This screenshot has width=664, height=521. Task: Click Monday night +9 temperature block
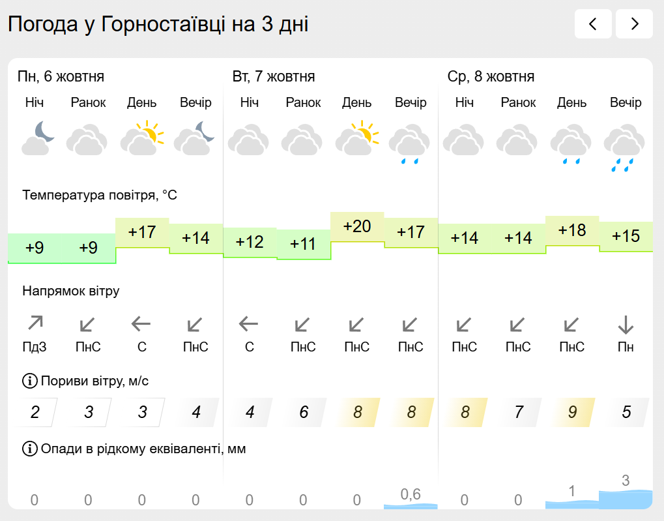tap(35, 248)
